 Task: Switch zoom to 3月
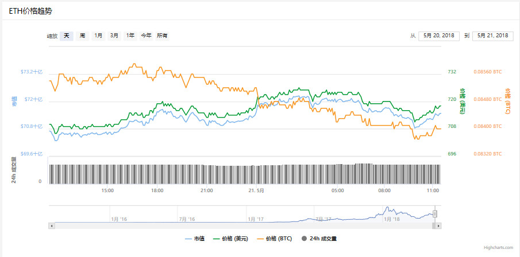(115, 36)
